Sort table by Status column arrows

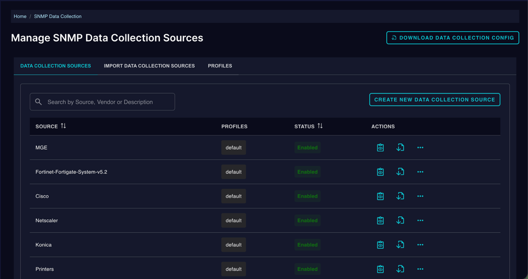tap(320, 126)
